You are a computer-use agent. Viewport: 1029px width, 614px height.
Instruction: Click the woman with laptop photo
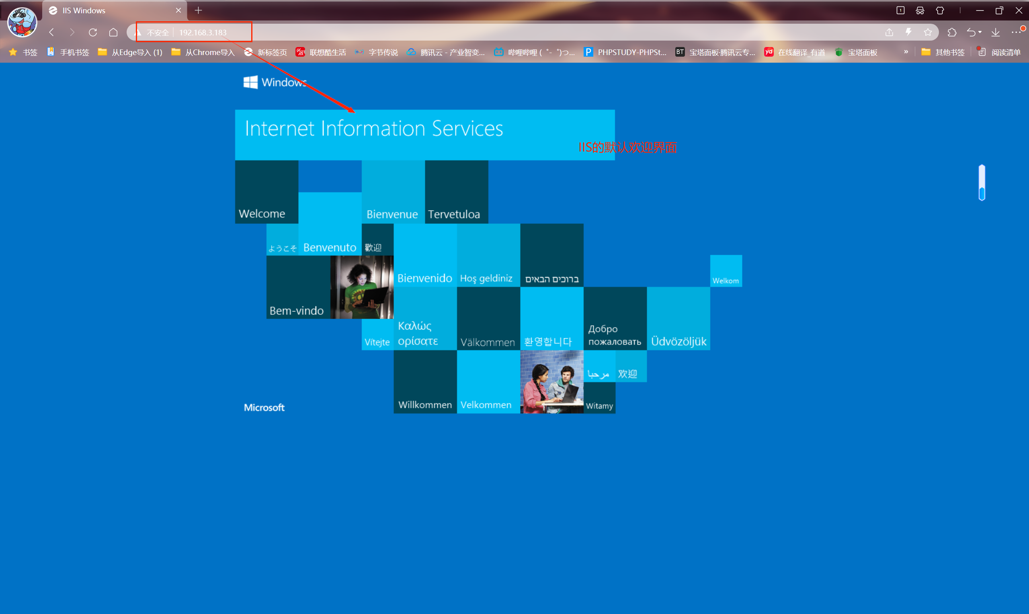tap(362, 287)
